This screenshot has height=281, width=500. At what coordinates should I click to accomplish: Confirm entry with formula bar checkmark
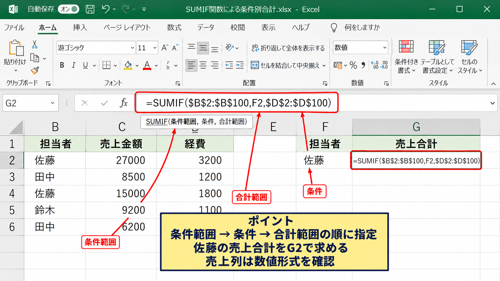coord(104,103)
